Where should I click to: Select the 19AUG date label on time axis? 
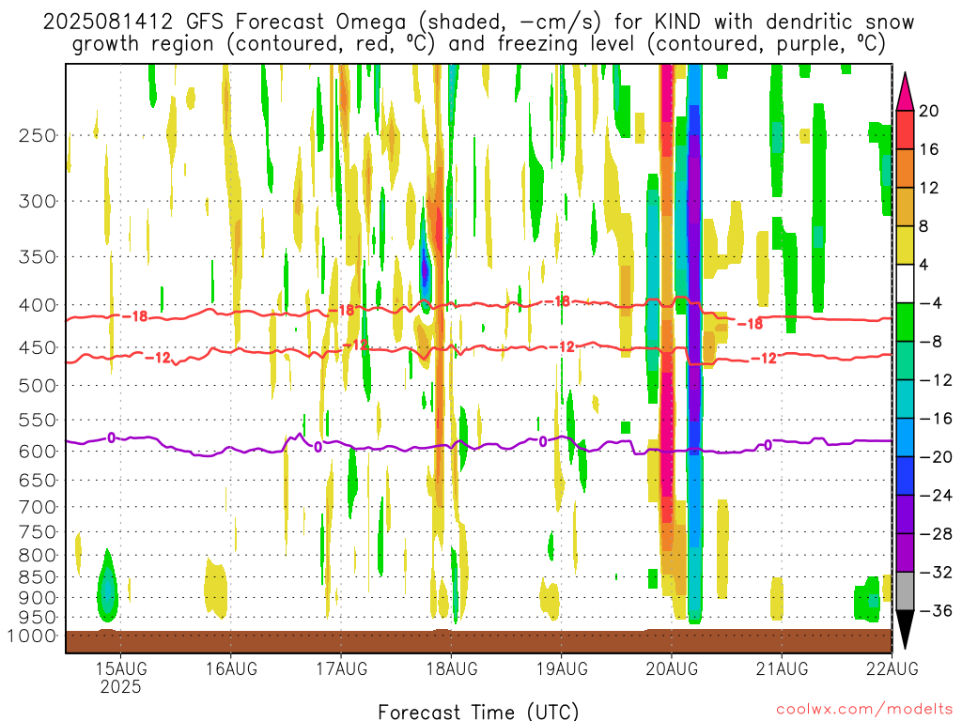[562, 668]
